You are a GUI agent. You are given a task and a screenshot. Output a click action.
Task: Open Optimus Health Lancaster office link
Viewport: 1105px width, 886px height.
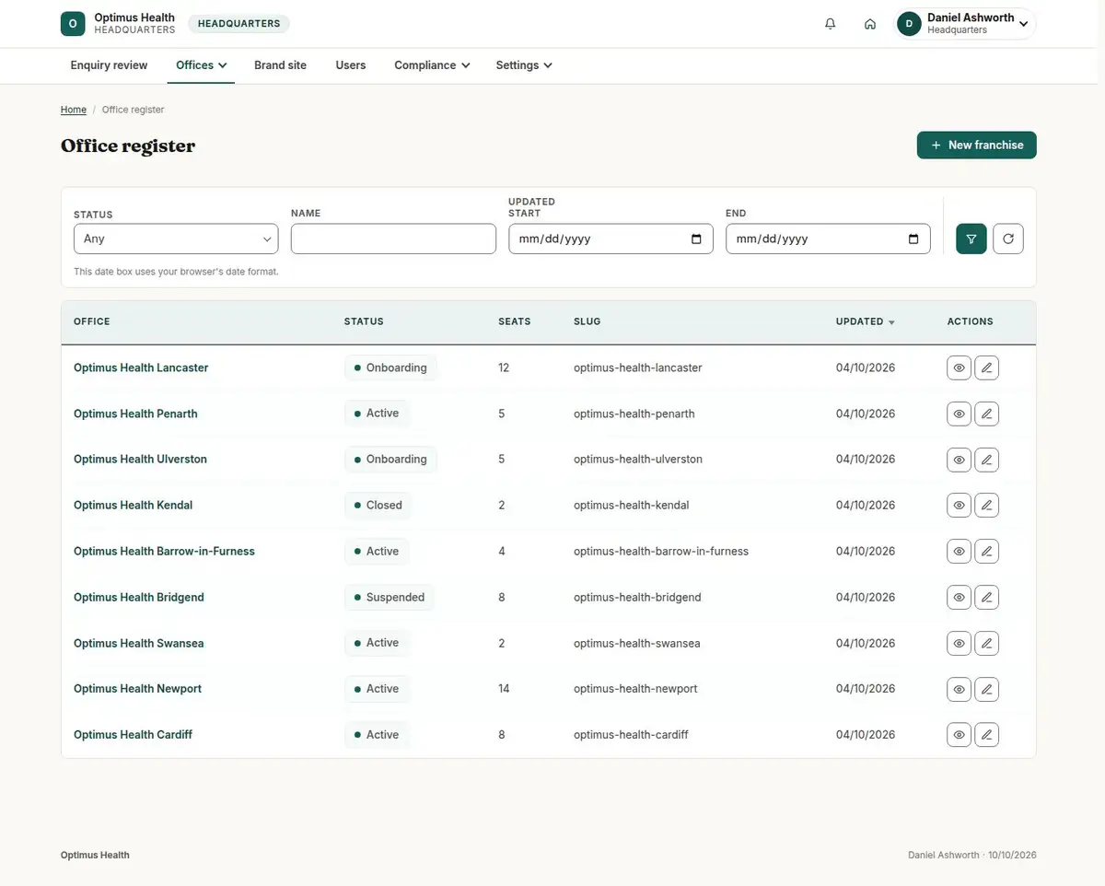[141, 367]
